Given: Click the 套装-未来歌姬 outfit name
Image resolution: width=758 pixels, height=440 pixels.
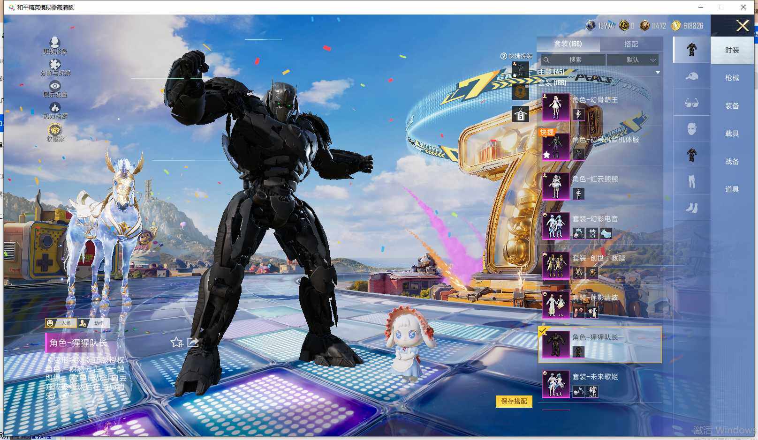Looking at the screenshot, I should [x=595, y=377].
